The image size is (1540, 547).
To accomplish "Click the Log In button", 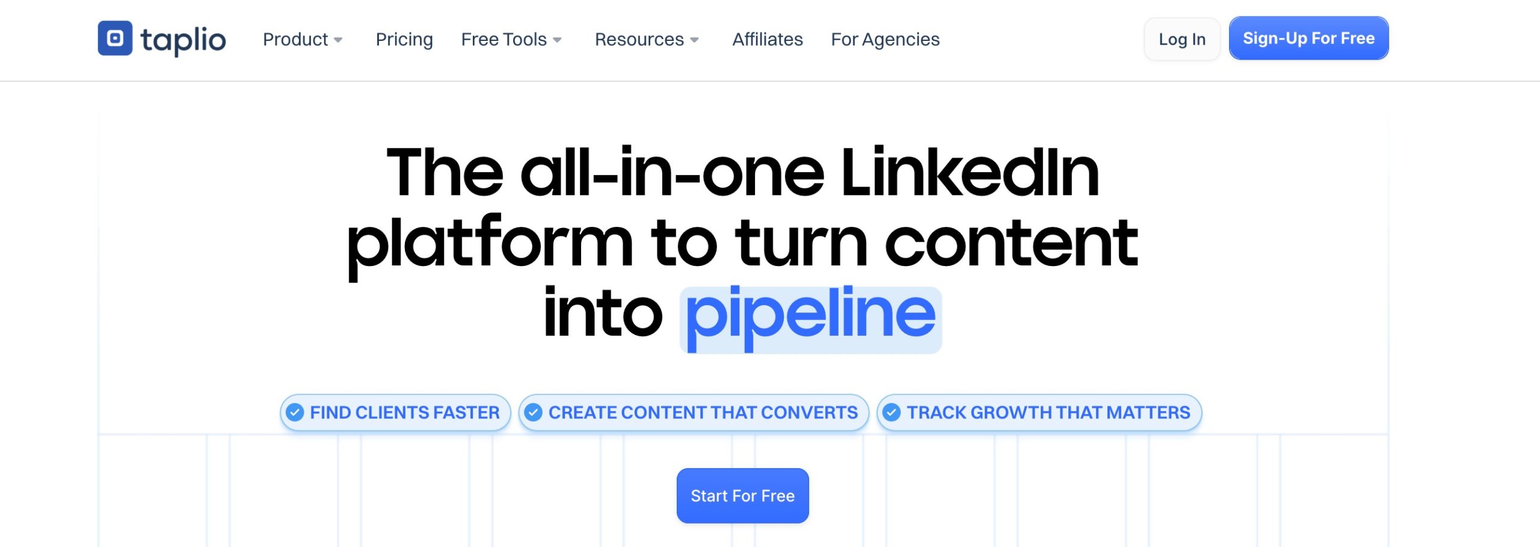I will [1182, 39].
